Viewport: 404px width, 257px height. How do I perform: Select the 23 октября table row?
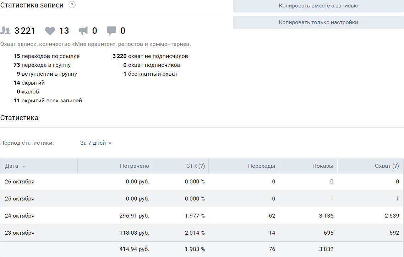click(202, 233)
